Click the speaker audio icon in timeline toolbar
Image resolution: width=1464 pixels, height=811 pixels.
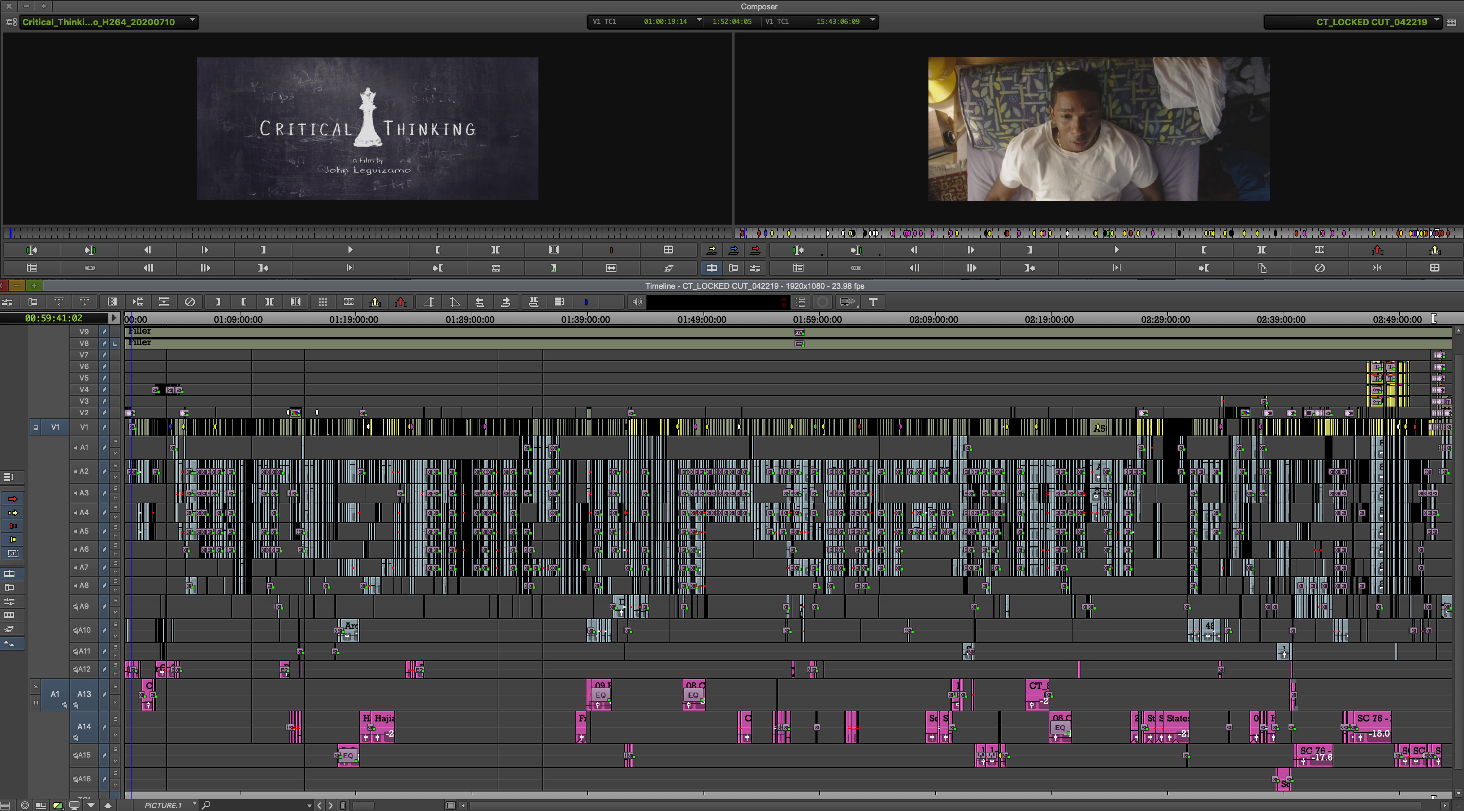(637, 302)
